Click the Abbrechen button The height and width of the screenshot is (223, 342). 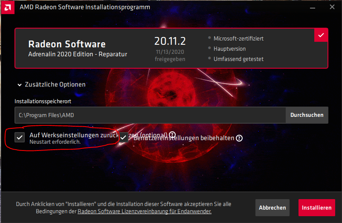click(272, 208)
